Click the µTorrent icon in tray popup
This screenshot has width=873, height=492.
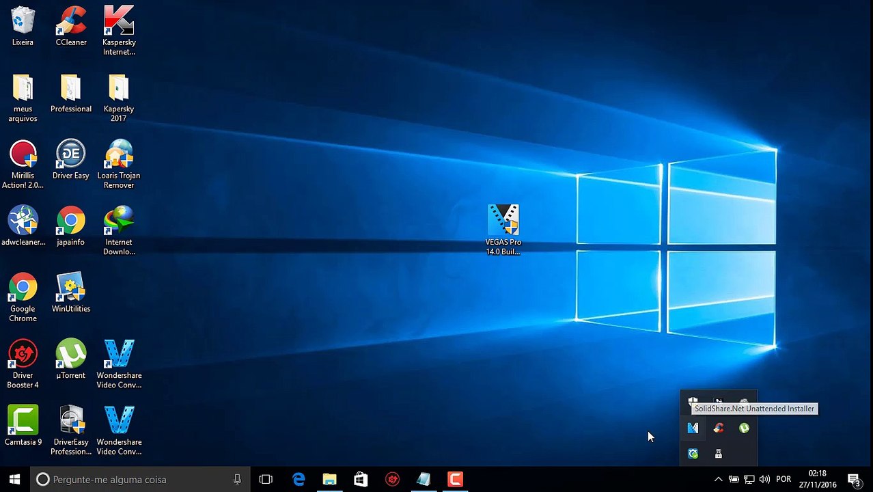pos(744,428)
